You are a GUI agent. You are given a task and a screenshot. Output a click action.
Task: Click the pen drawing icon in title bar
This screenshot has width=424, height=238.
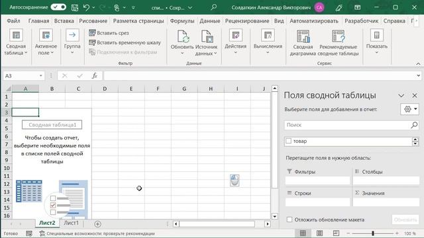click(x=339, y=7)
